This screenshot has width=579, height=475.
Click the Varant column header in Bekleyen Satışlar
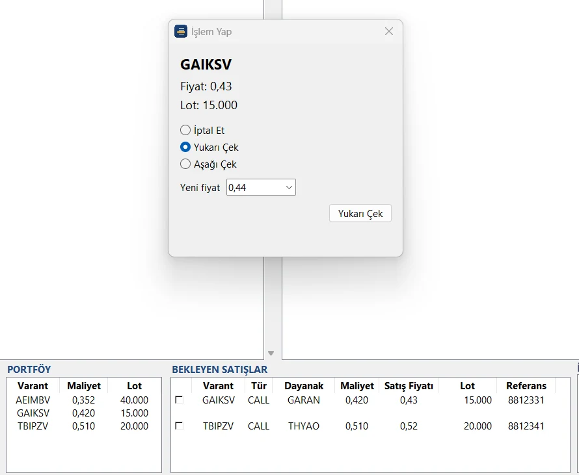click(218, 386)
